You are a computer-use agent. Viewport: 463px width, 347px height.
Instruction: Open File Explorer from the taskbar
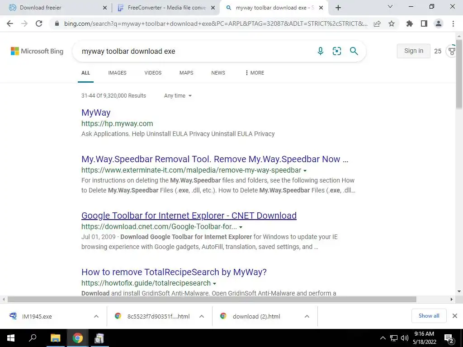tap(55, 338)
